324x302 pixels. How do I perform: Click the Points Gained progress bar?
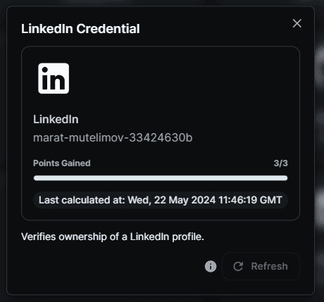(x=161, y=178)
